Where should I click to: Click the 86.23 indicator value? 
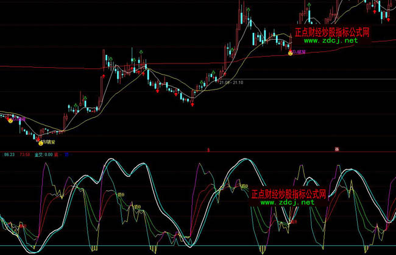tap(9, 156)
